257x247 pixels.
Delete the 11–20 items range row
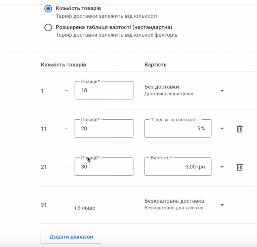(239, 129)
